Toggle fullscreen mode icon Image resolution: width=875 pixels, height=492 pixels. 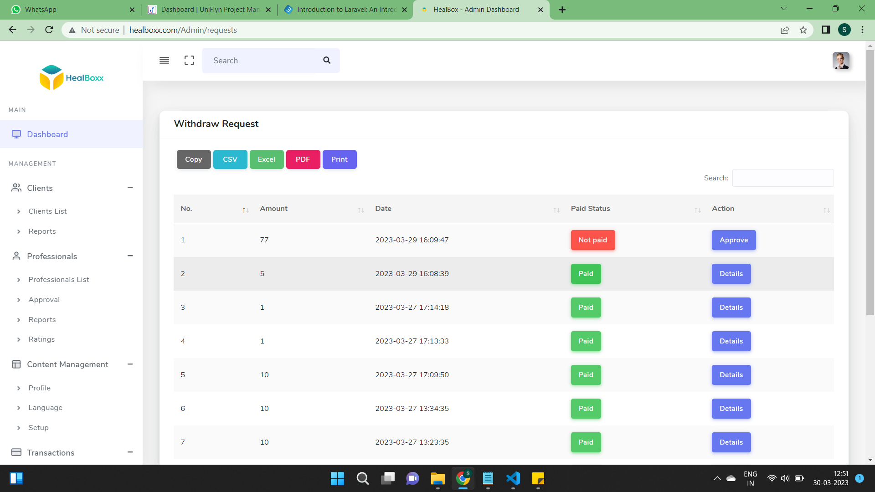[189, 61]
